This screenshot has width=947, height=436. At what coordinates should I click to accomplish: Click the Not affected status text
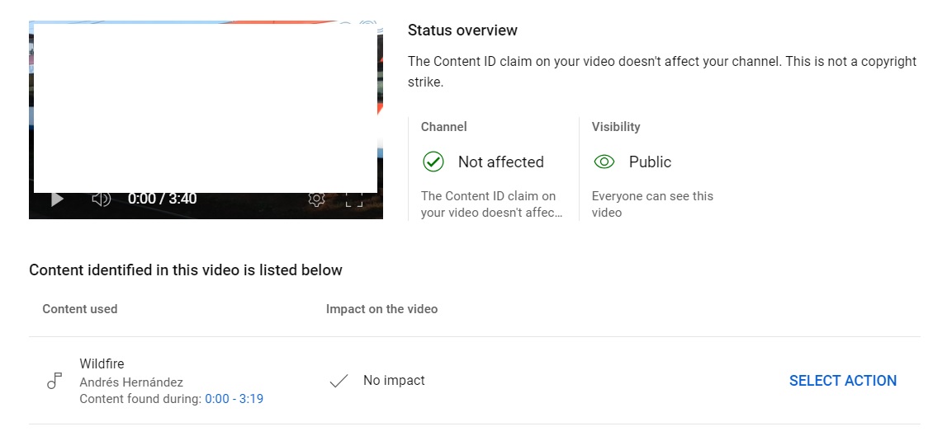500,162
